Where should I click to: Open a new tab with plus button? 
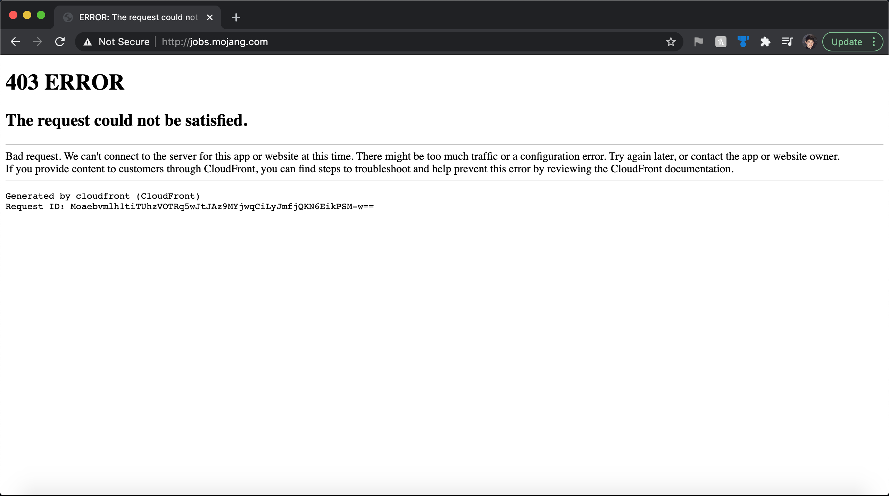(x=236, y=17)
